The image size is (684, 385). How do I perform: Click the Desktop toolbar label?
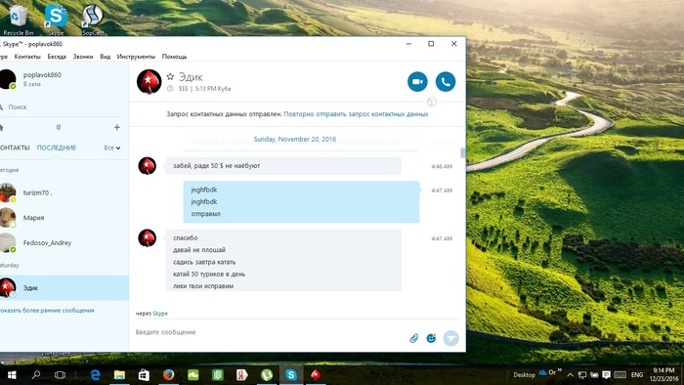pos(524,374)
